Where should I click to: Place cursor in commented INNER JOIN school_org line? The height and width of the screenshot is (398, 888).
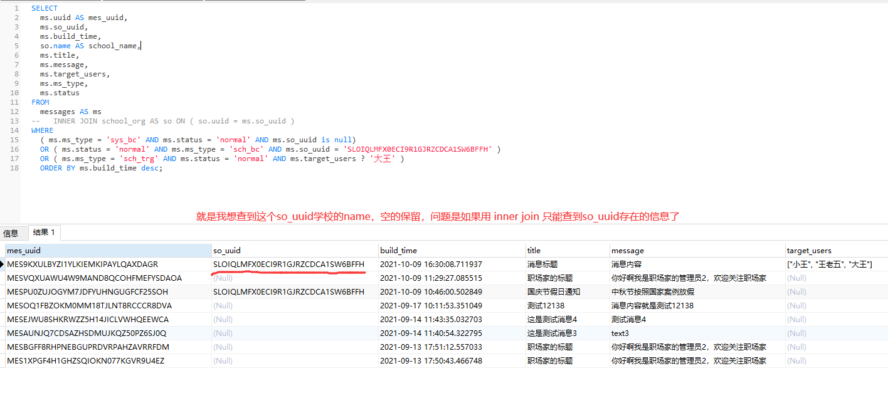pos(163,121)
